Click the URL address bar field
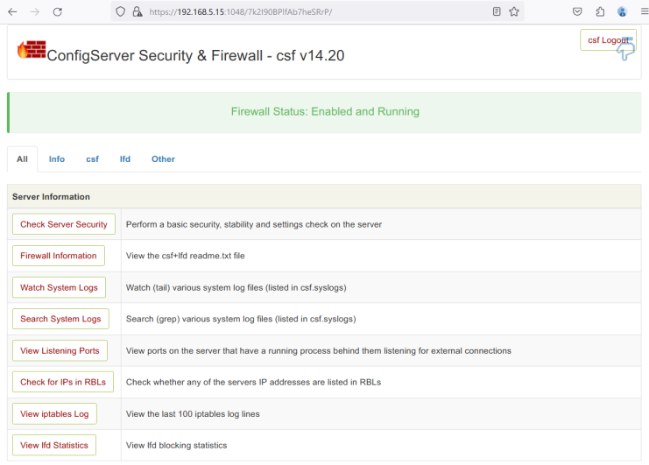 pyautogui.click(x=319, y=11)
